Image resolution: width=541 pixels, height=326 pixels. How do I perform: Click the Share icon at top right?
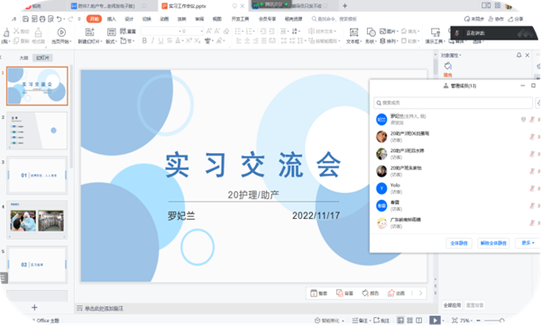[x=511, y=19]
